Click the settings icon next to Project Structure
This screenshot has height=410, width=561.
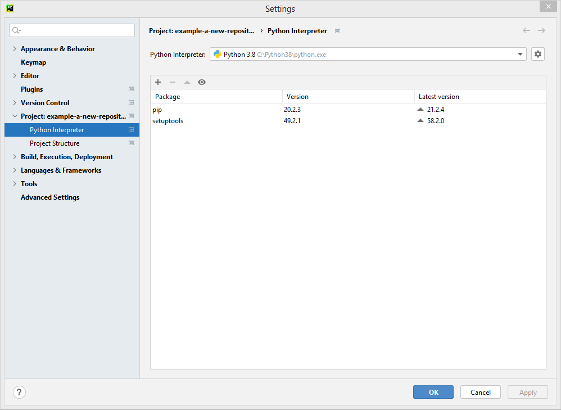pos(131,143)
